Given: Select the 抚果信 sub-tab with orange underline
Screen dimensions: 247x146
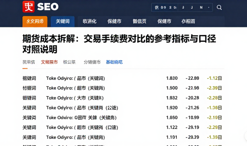Looking at the screenshot, I should (x=29, y=62).
